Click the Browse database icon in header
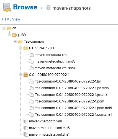 (x=7, y=7)
